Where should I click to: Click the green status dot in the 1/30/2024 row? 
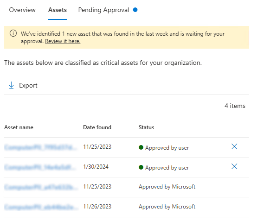(141, 167)
